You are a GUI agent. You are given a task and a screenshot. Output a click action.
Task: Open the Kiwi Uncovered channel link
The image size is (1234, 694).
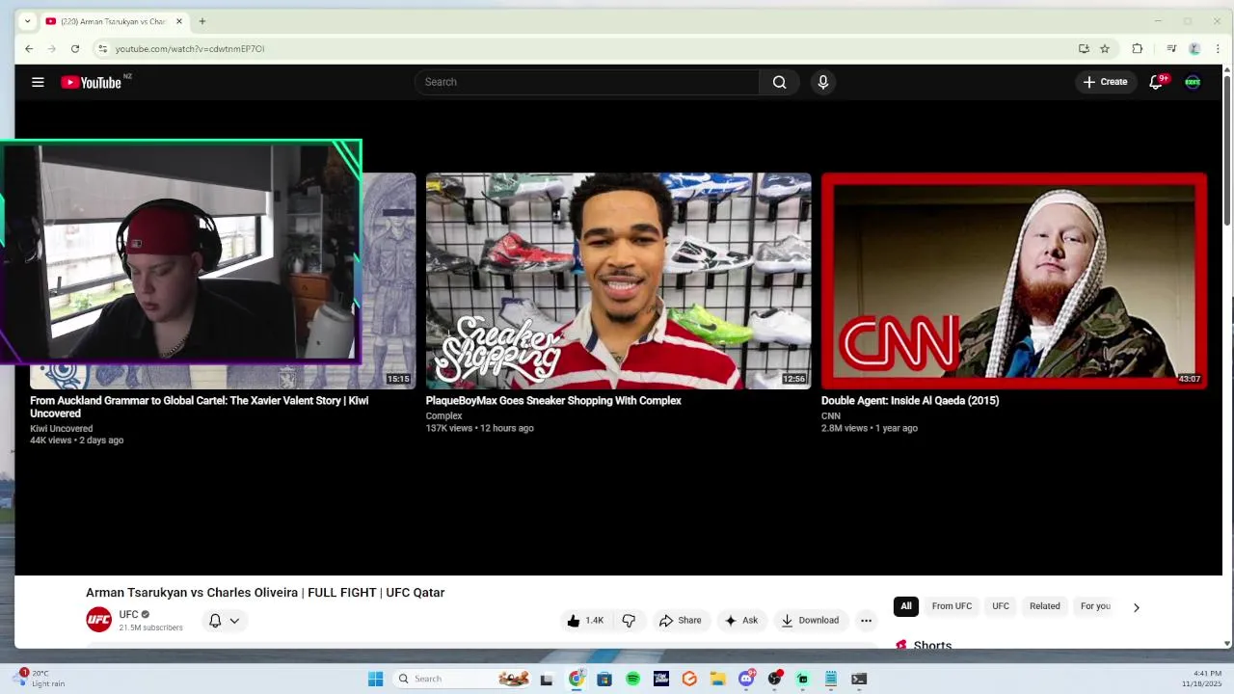click(62, 429)
